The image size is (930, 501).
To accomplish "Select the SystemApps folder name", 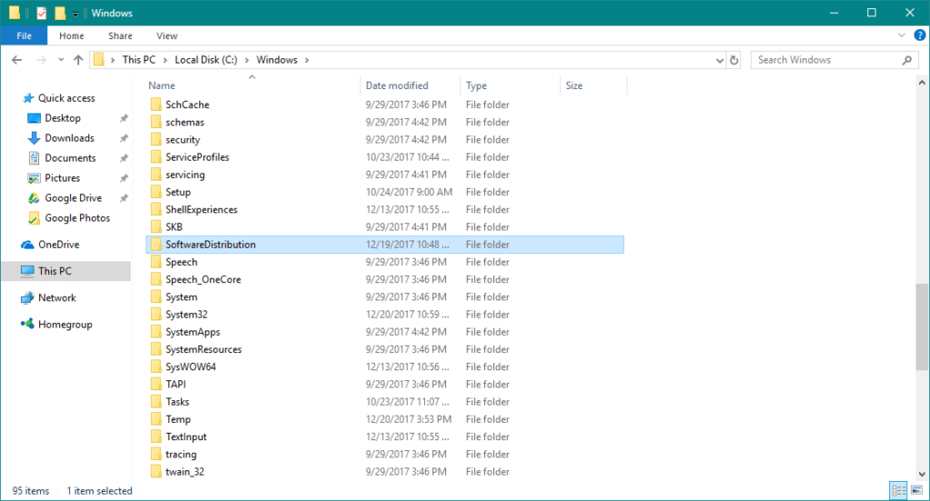I will coord(193,332).
